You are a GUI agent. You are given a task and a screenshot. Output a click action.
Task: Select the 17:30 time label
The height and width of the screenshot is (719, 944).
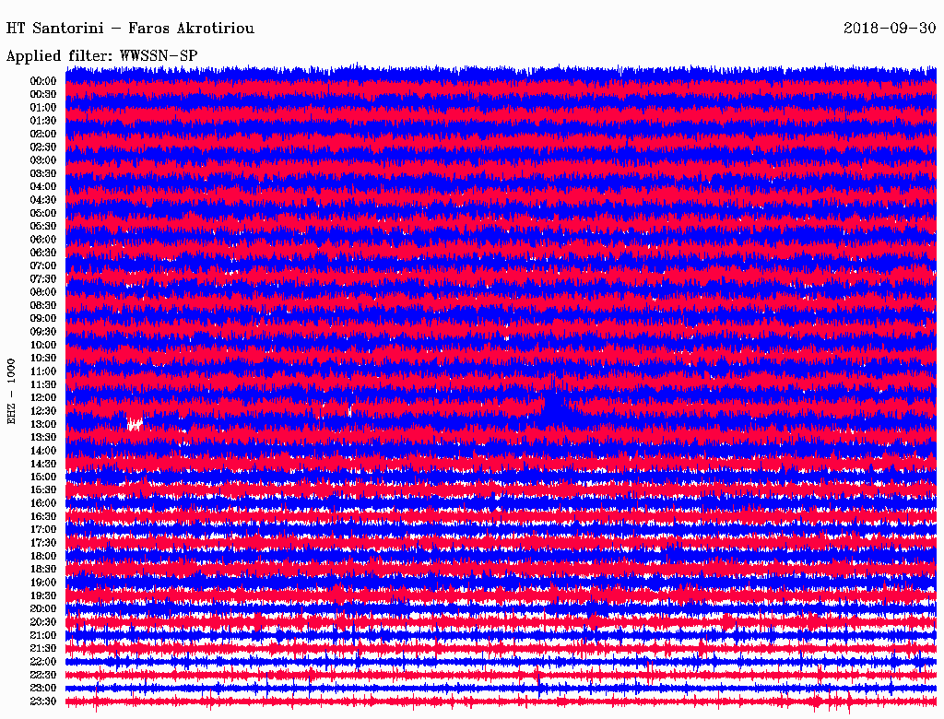click(43, 543)
